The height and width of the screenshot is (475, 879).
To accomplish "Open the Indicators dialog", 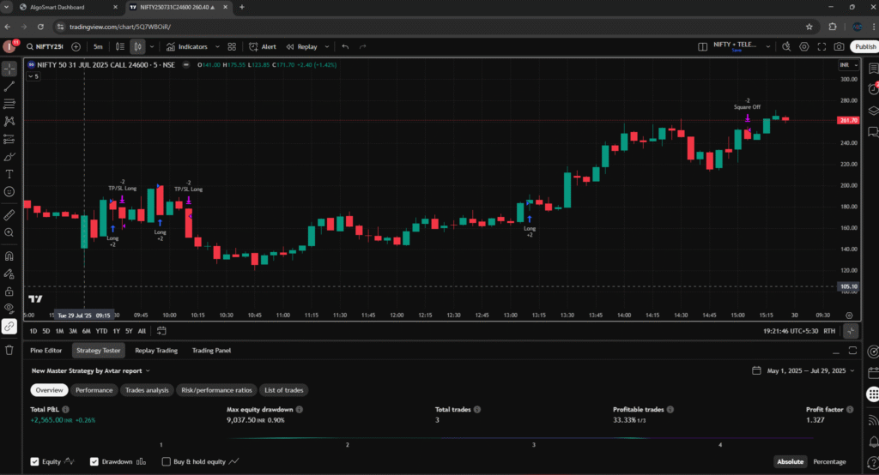I will click(187, 46).
